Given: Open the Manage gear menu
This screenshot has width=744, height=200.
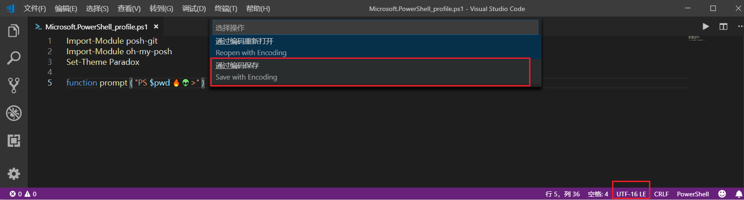Looking at the screenshot, I should 14,173.
